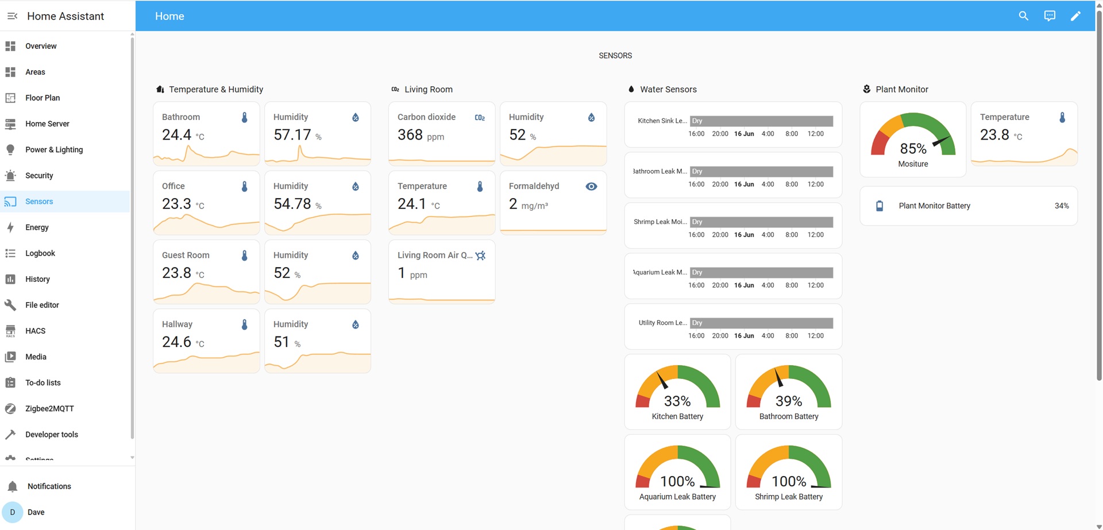Open the Office temperature card
Screen dimensions: 1103x530
click(x=206, y=203)
